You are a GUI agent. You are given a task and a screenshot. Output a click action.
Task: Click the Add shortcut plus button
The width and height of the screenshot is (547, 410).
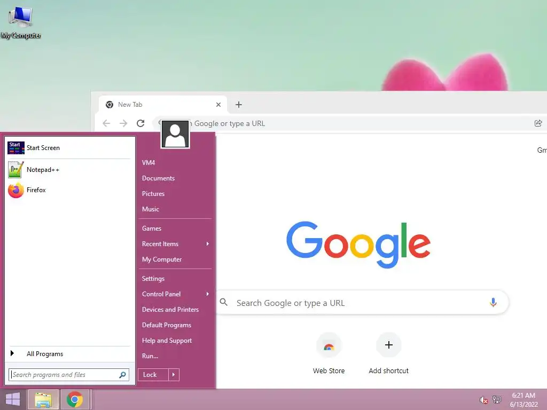coord(389,345)
